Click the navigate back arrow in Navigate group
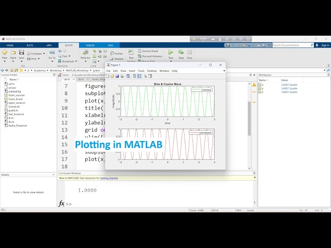 pos(60,51)
